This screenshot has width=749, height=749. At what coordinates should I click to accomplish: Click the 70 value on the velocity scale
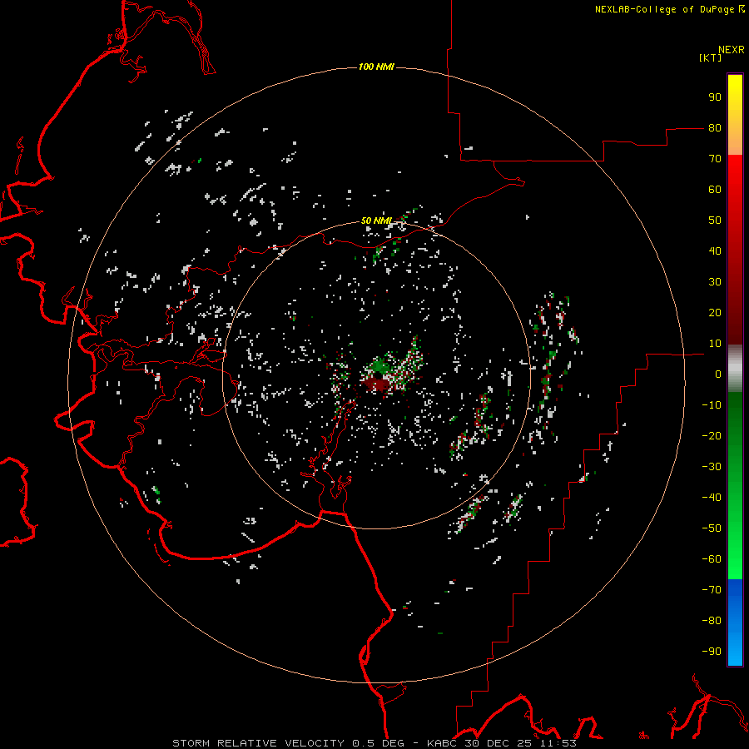(x=715, y=159)
